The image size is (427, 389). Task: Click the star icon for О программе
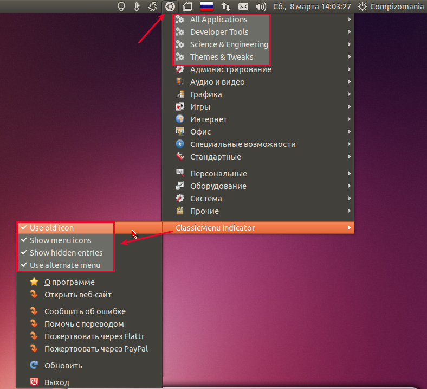click(34, 282)
